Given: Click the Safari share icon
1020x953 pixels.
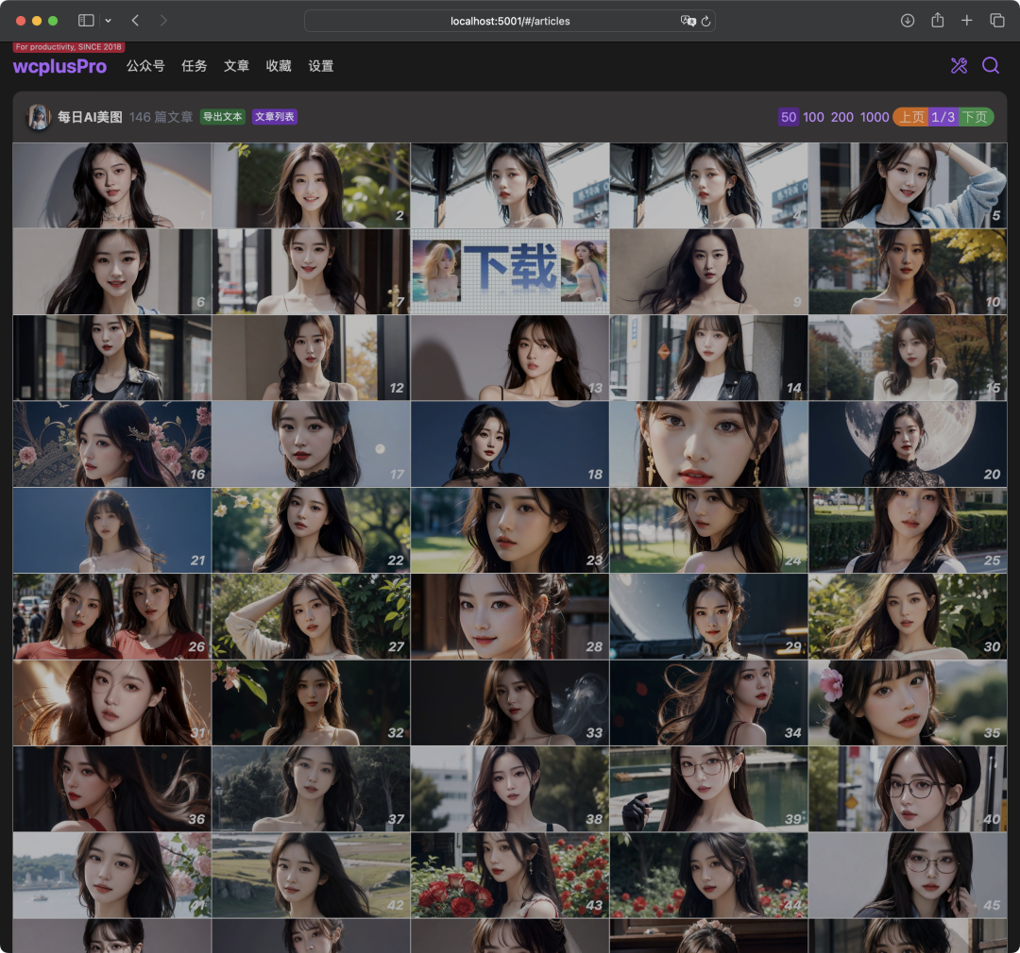Looking at the screenshot, I should coord(938,21).
